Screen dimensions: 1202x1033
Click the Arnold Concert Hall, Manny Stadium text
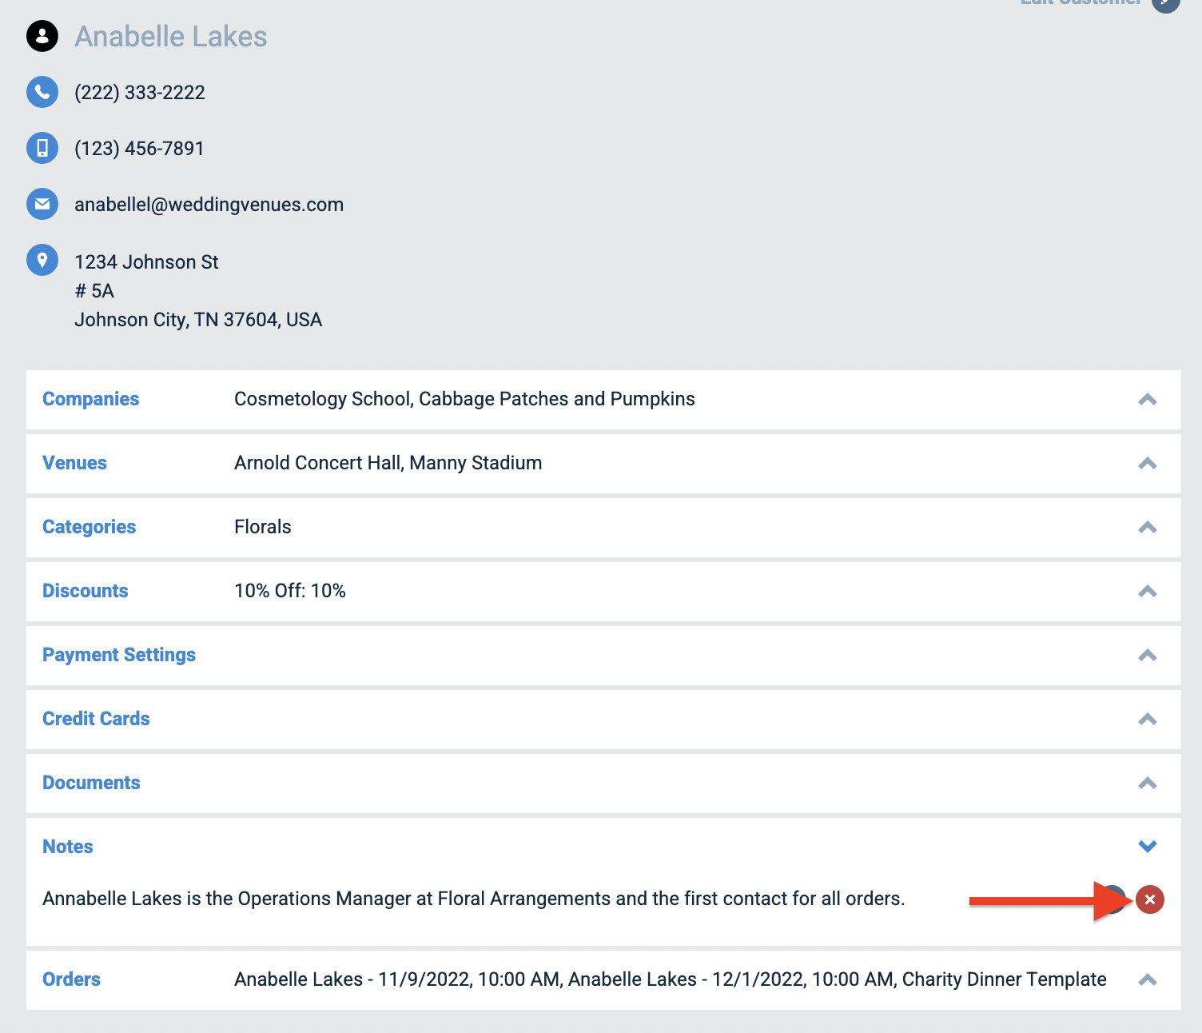click(x=388, y=463)
